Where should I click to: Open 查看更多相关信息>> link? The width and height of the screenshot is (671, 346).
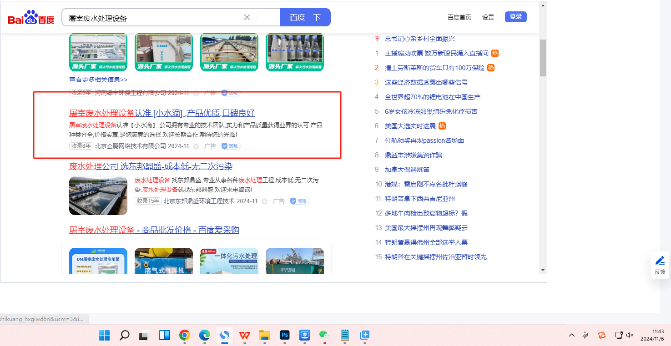click(98, 80)
